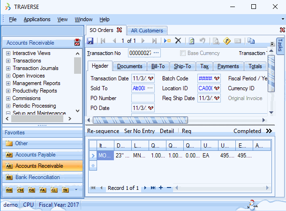Expand the Management Reports node
This screenshot has width=286, height=211.
(8, 83)
